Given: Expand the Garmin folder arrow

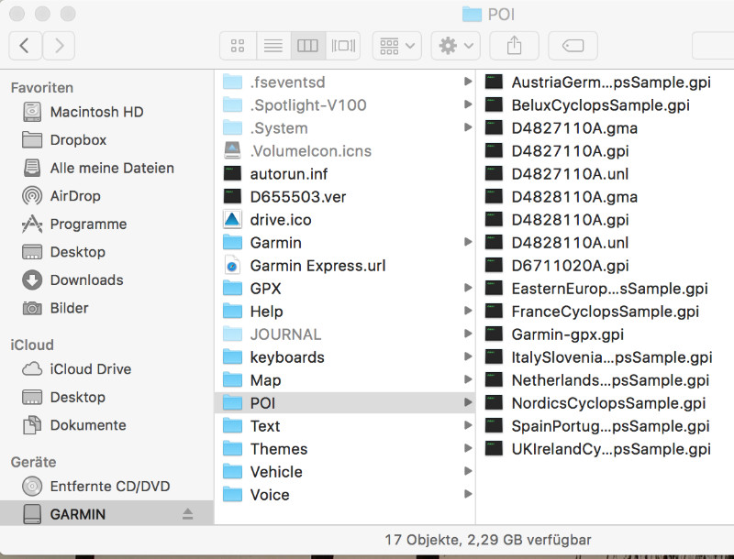Looking at the screenshot, I should coord(467,242).
